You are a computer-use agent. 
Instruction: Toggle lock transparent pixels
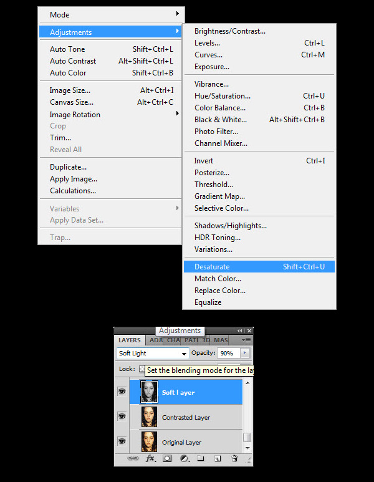141,369
